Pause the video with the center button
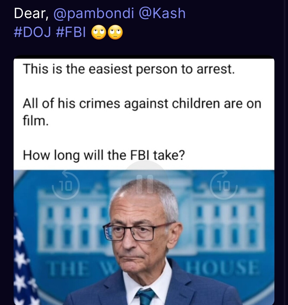Image resolution: width=288 pixels, height=305 pixels. 145,184
